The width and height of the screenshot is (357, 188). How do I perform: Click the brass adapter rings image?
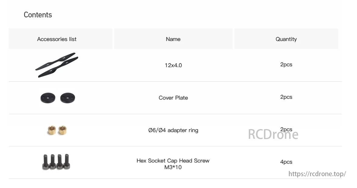tap(57, 130)
